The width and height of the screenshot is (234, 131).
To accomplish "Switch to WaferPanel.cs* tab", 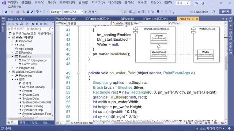I will tap(66, 19).
